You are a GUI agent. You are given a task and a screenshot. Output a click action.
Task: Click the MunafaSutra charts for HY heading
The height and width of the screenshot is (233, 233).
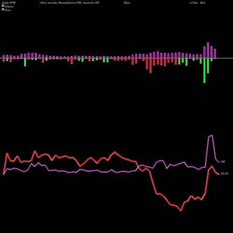tap(69, 3)
